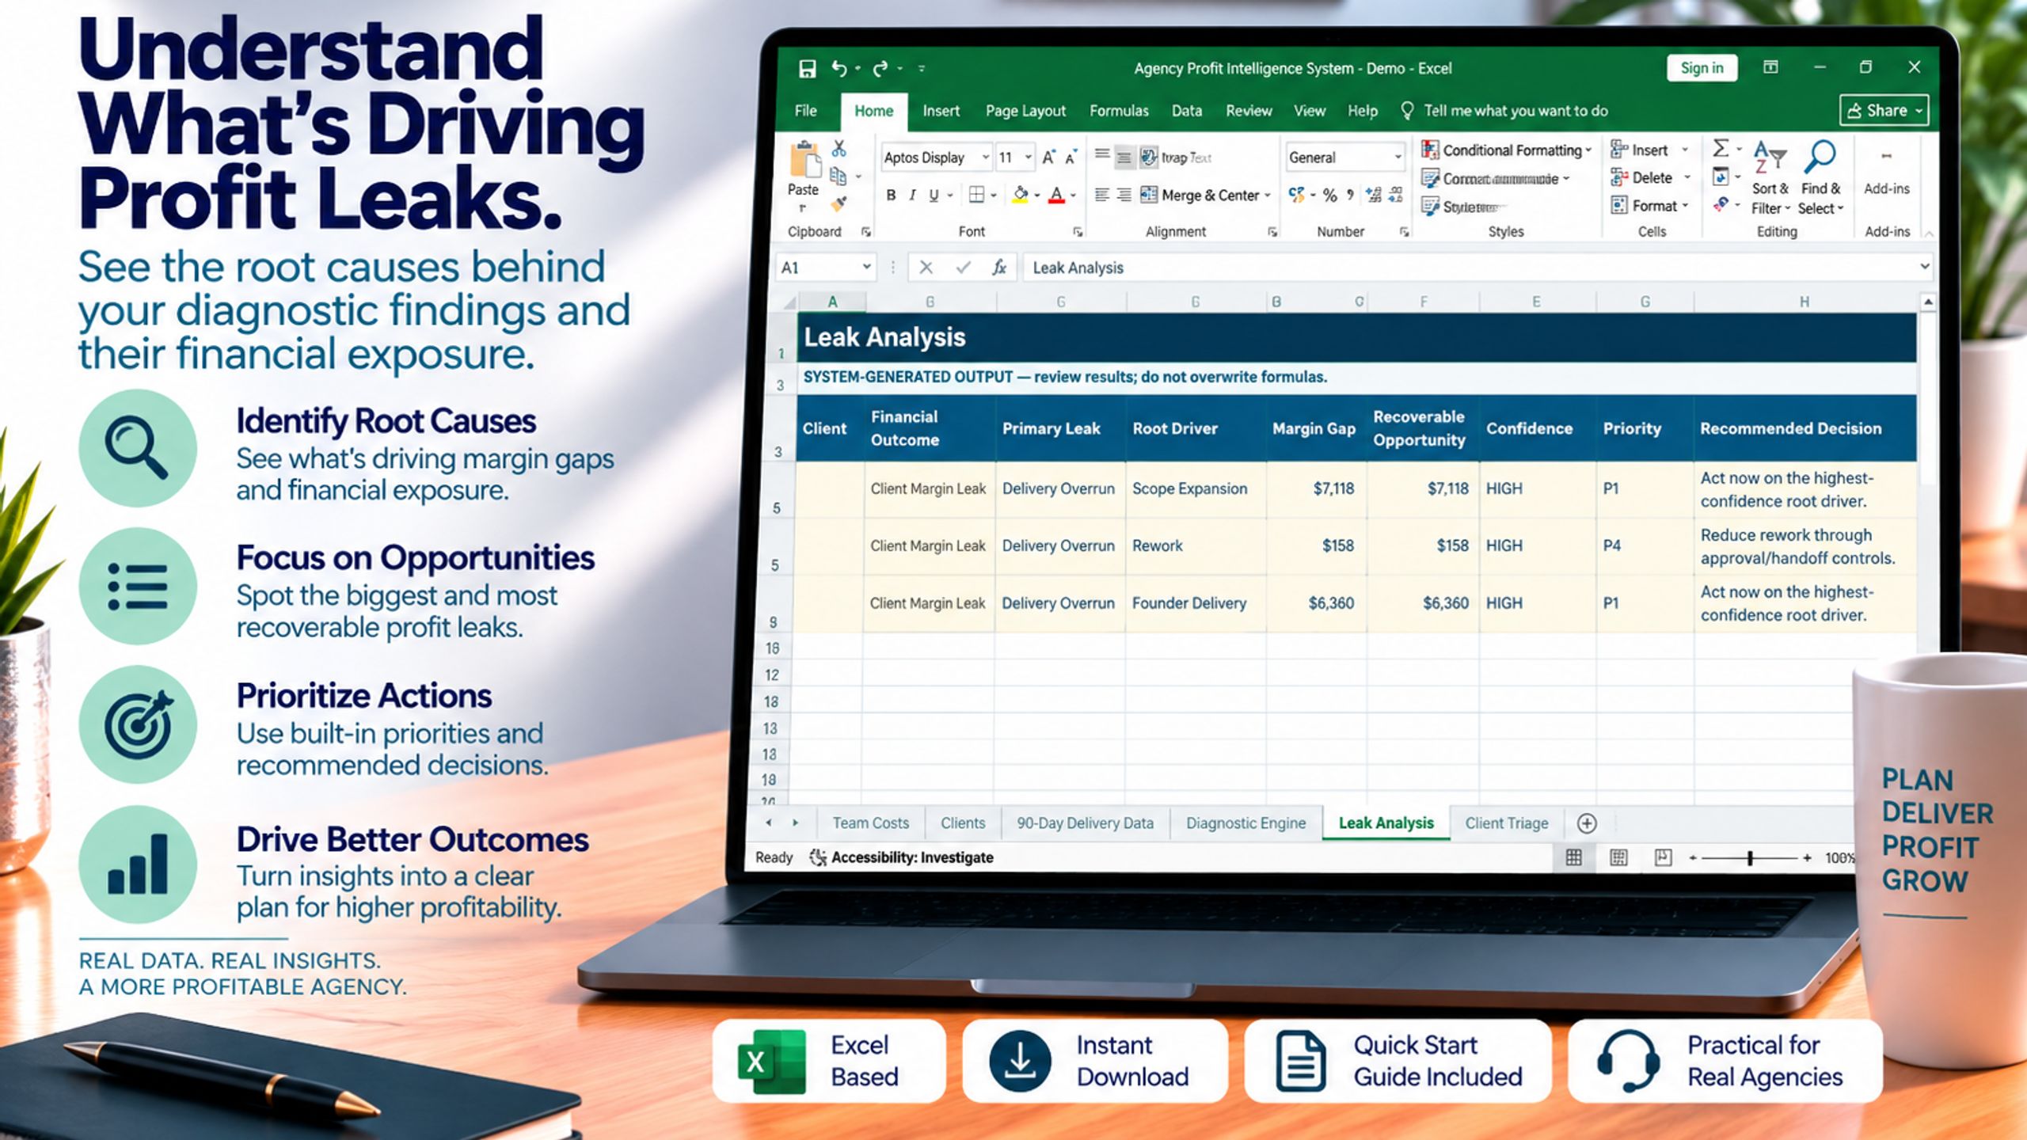2027x1140 pixels.
Task: Switch to the Formulas ribbon tab
Action: [x=1119, y=111]
